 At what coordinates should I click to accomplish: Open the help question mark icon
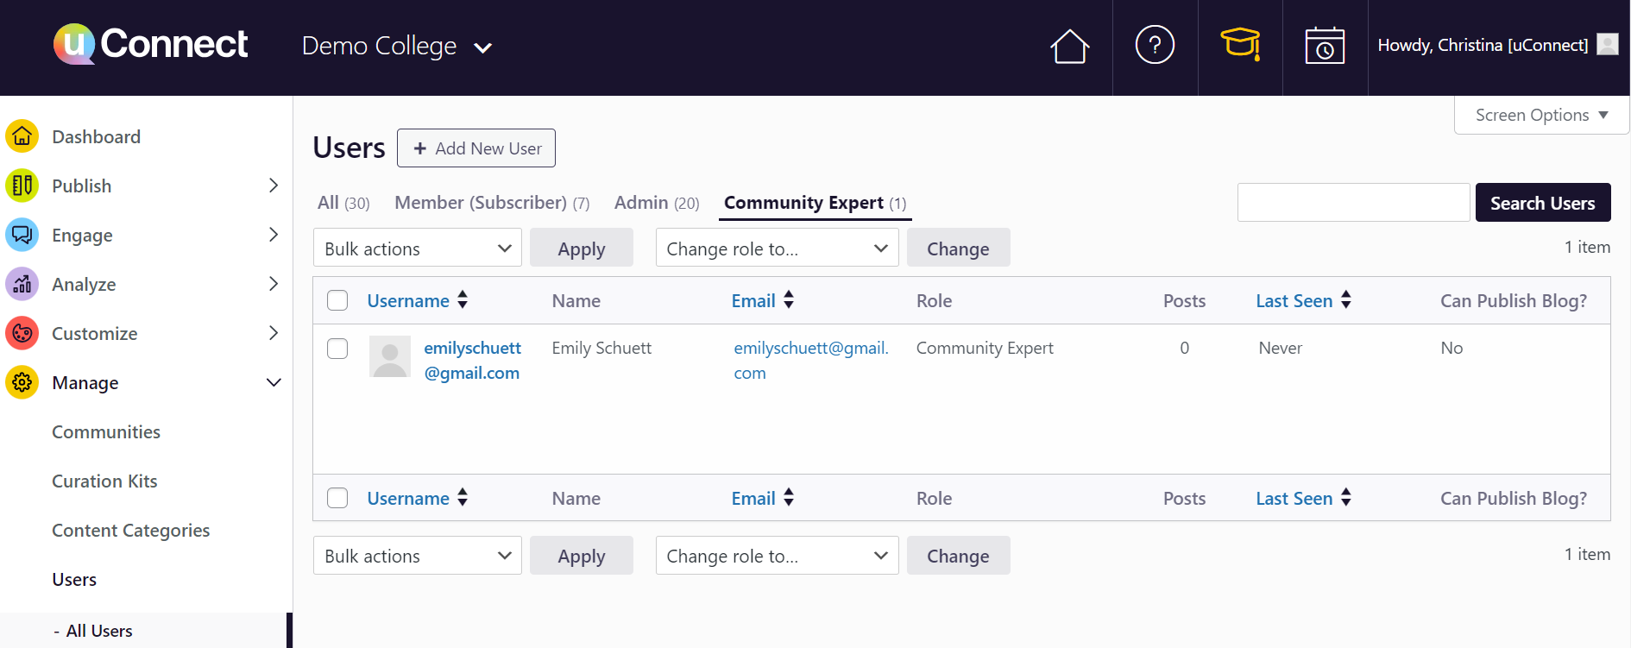pos(1155,45)
